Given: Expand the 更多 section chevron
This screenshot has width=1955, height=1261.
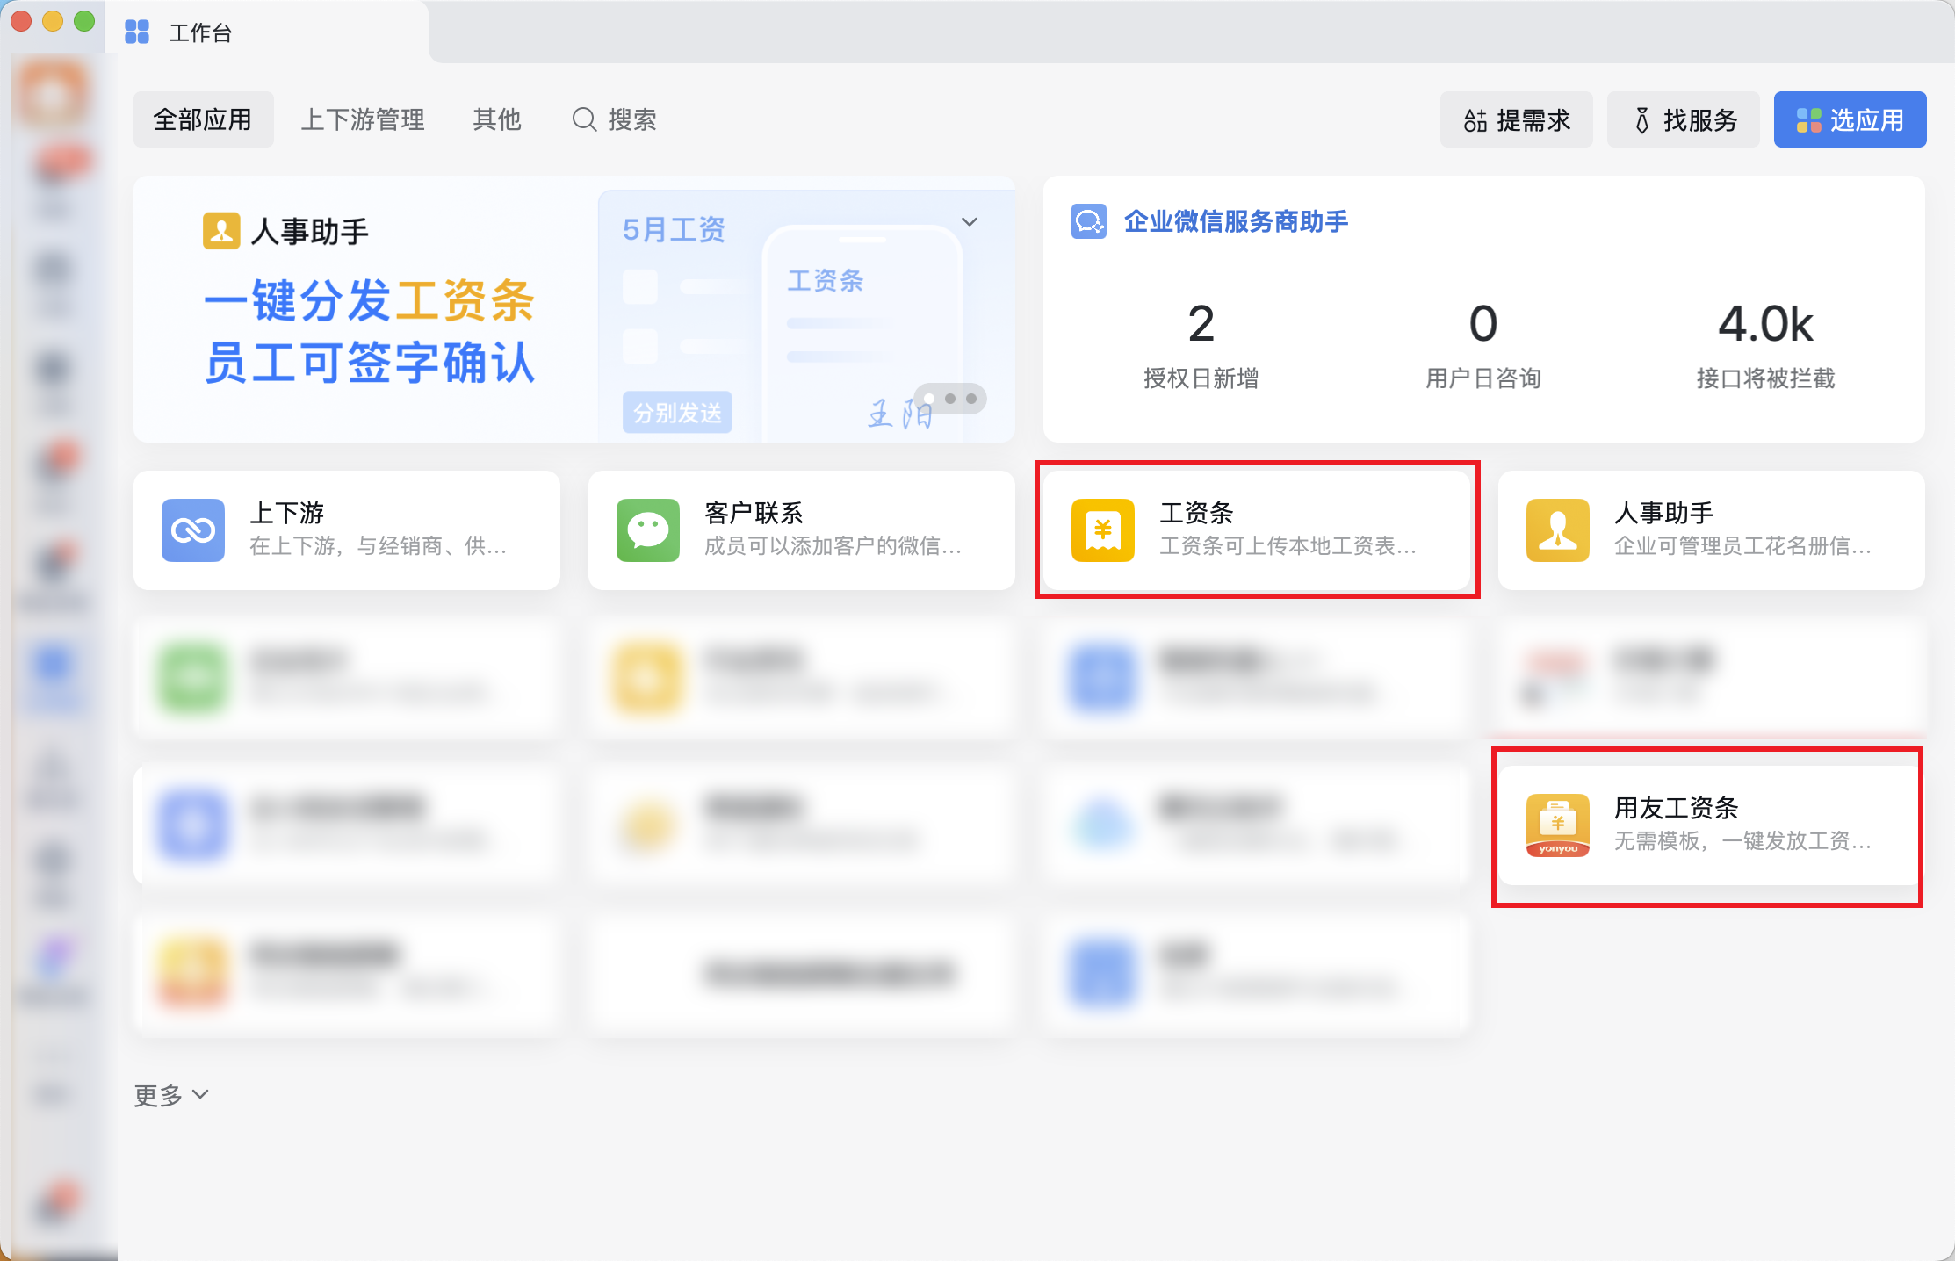Looking at the screenshot, I should (201, 1094).
